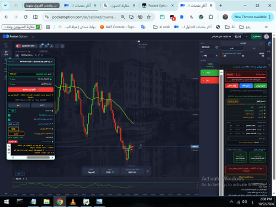This screenshot has width=276, height=207.
Task: Click the notification icon at the right sidebar top
Action: (x=269, y=44)
